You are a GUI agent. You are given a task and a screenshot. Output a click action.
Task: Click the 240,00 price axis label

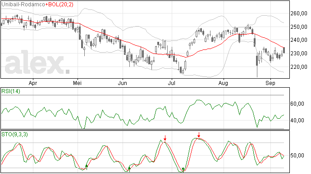click(299, 40)
